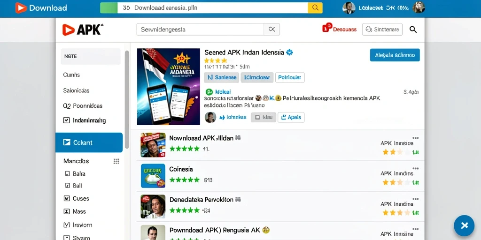Click the green progress block in top bar

[x=109, y=7]
